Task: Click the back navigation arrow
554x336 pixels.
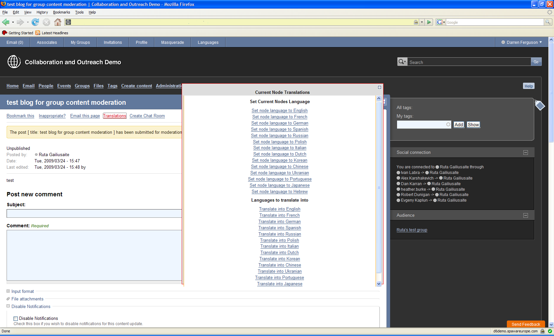Action: pos(6,22)
